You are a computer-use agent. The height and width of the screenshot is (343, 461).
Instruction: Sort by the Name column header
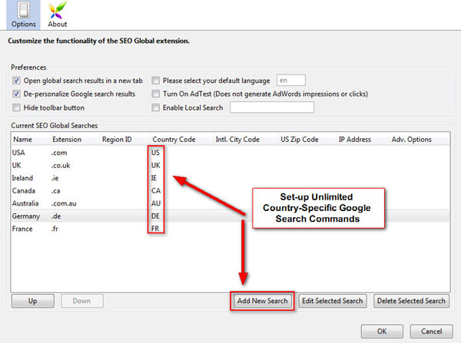point(30,139)
